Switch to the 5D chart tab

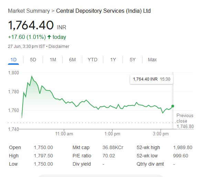click(x=33, y=60)
